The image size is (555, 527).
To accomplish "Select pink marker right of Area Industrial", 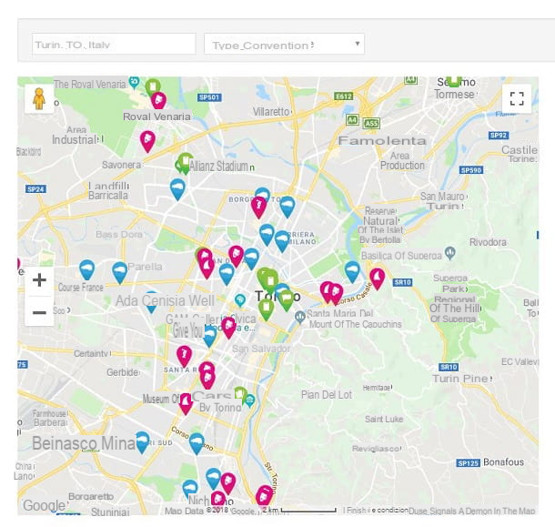I will pos(147,141).
